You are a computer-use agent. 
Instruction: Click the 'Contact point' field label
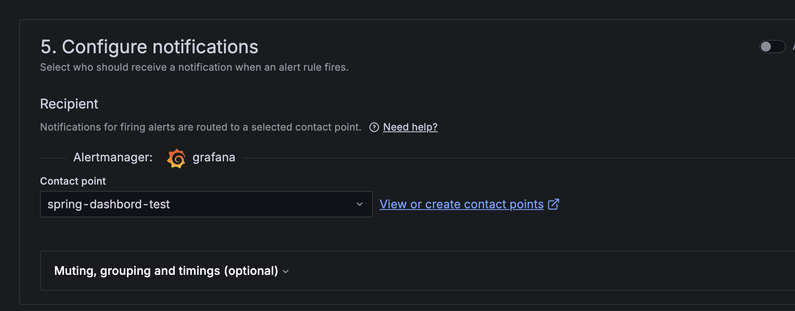tap(73, 181)
